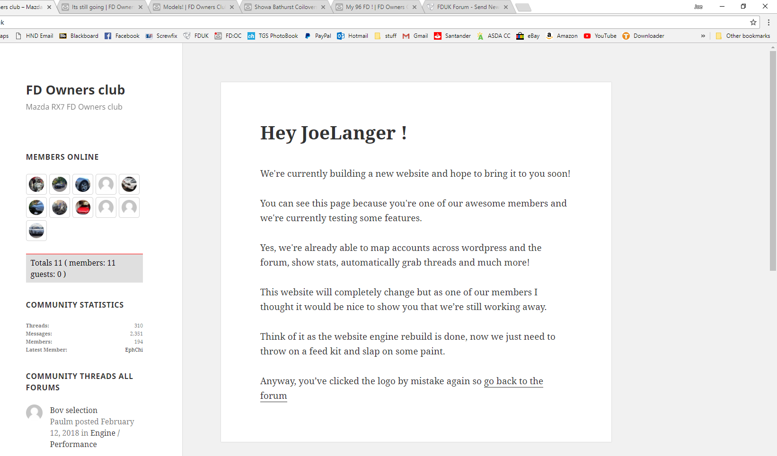The image size is (777, 456).
Task: Switch to the Showa Bathurst Coilovers tab
Action: [x=285, y=7]
